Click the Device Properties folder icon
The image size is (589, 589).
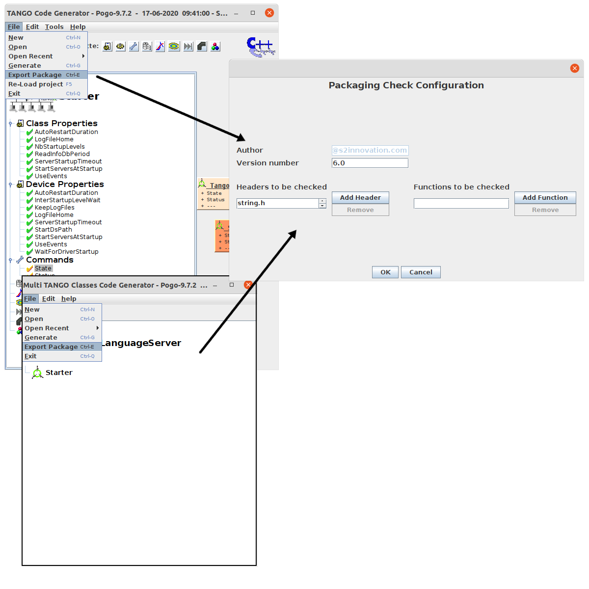tap(20, 184)
